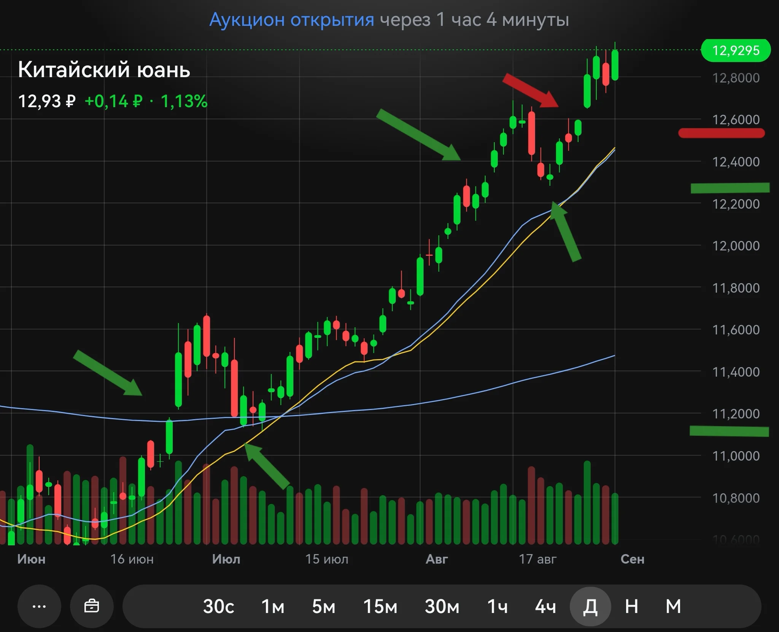Set chart interval to 4ч
The height and width of the screenshot is (632, 779).
545,607
